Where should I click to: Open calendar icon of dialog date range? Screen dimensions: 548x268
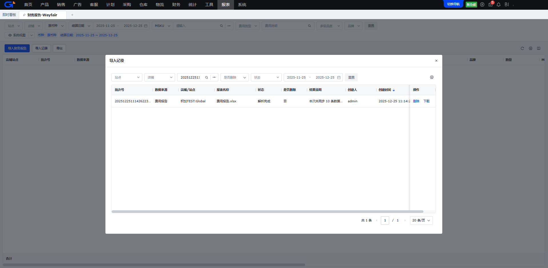339,77
